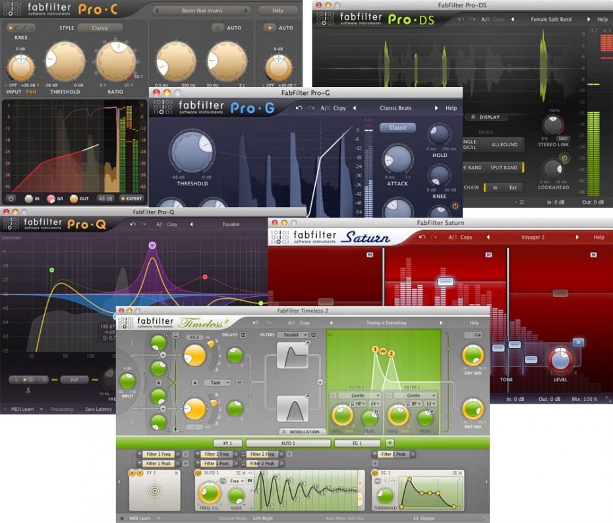Open the Style dropdown showing Classic in Pro-C
Viewport: 613px width, 523px height.
coord(100,28)
